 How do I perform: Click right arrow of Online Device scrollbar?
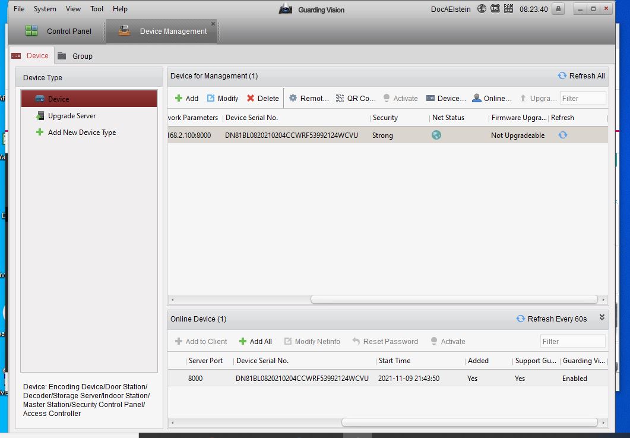pos(603,423)
